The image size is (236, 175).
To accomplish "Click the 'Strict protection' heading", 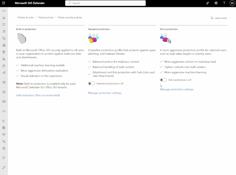I will coord(169,29).
